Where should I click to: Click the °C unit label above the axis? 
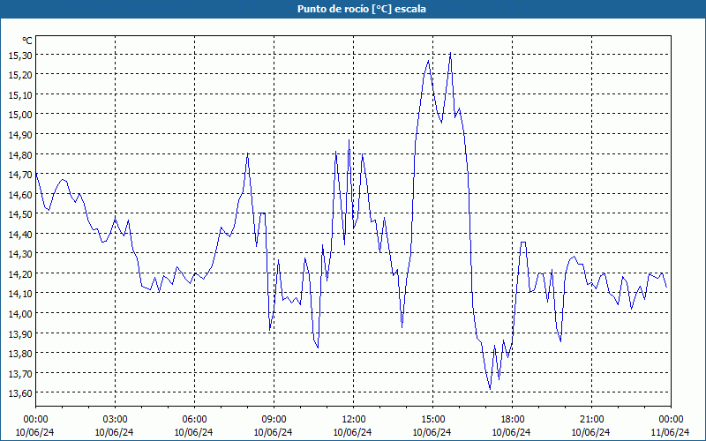[27, 41]
